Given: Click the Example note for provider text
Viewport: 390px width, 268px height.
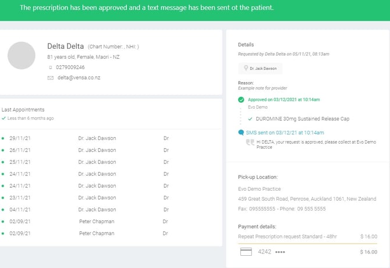Looking at the screenshot, I should 263,88.
